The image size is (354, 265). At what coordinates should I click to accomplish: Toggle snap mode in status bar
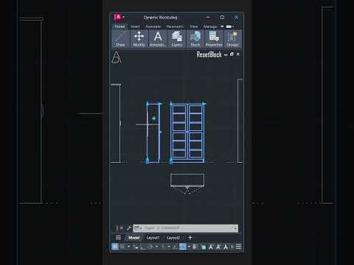click(x=122, y=247)
